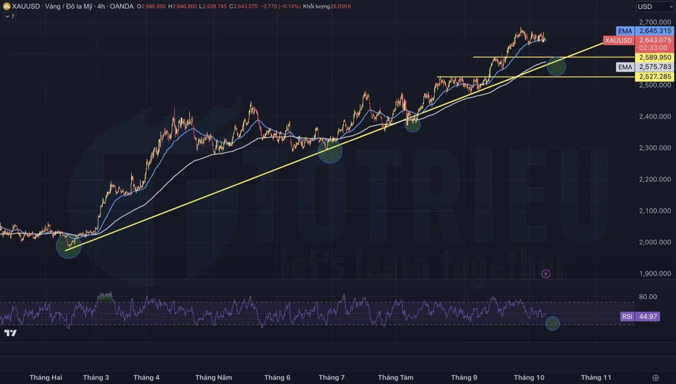
Task: Collapse the indicator legend using the 7 chevron
Action: tap(9, 16)
